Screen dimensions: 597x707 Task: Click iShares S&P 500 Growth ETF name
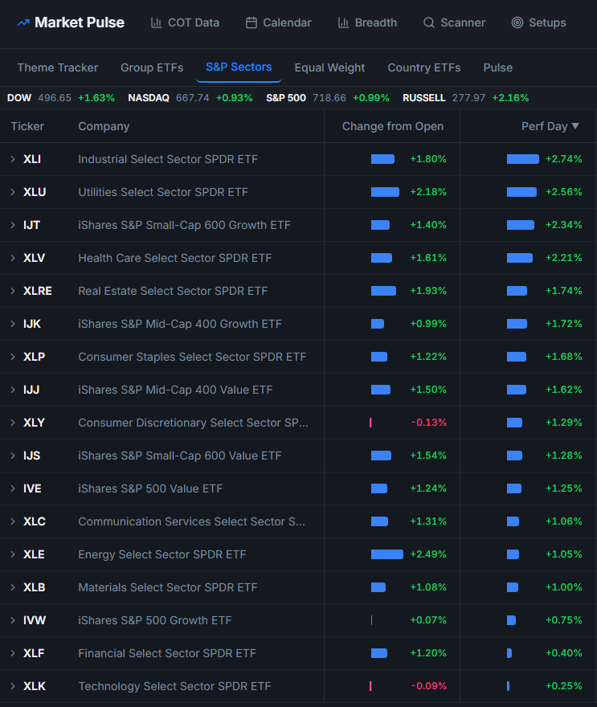coord(154,620)
